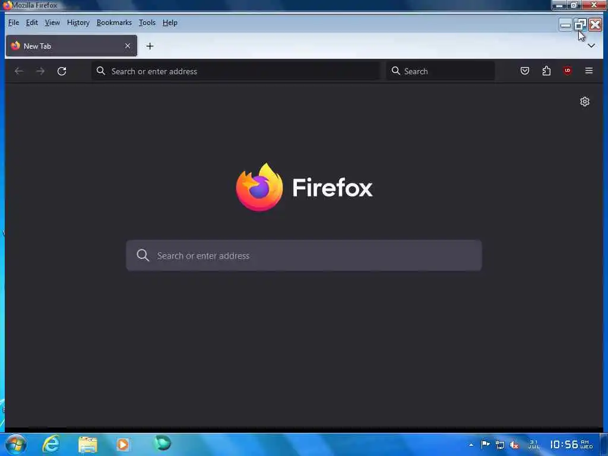Save page to Pocket

click(x=525, y=71)
